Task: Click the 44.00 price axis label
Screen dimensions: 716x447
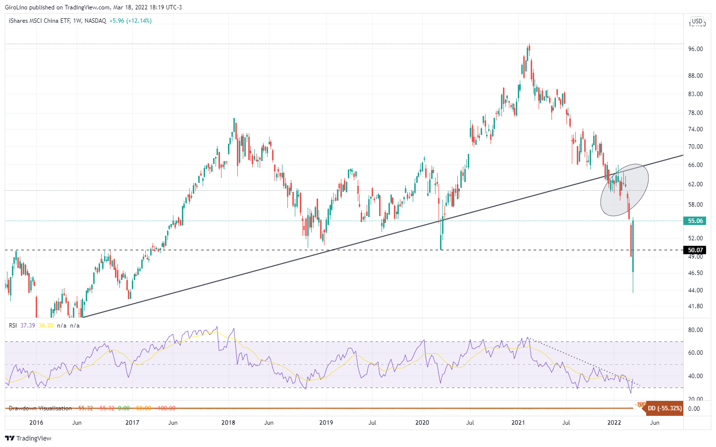Action: click(696, 290)
